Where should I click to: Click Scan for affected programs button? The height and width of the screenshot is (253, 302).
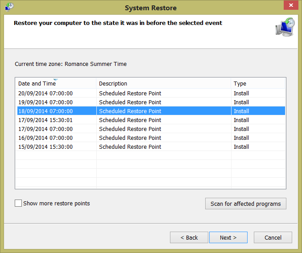click(x=245, y=204)
